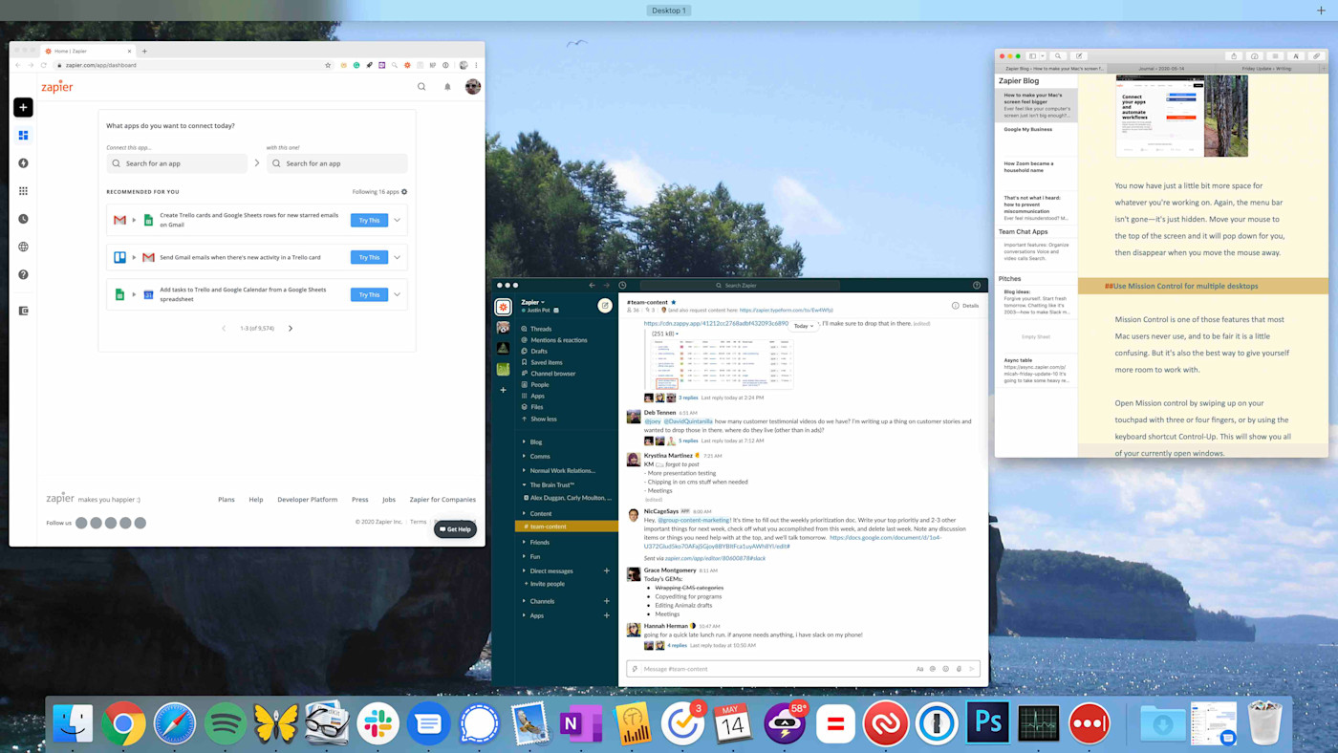
Task: Add a workspace with plus in Slack workspace rail
Action: (x=503, y=390)
